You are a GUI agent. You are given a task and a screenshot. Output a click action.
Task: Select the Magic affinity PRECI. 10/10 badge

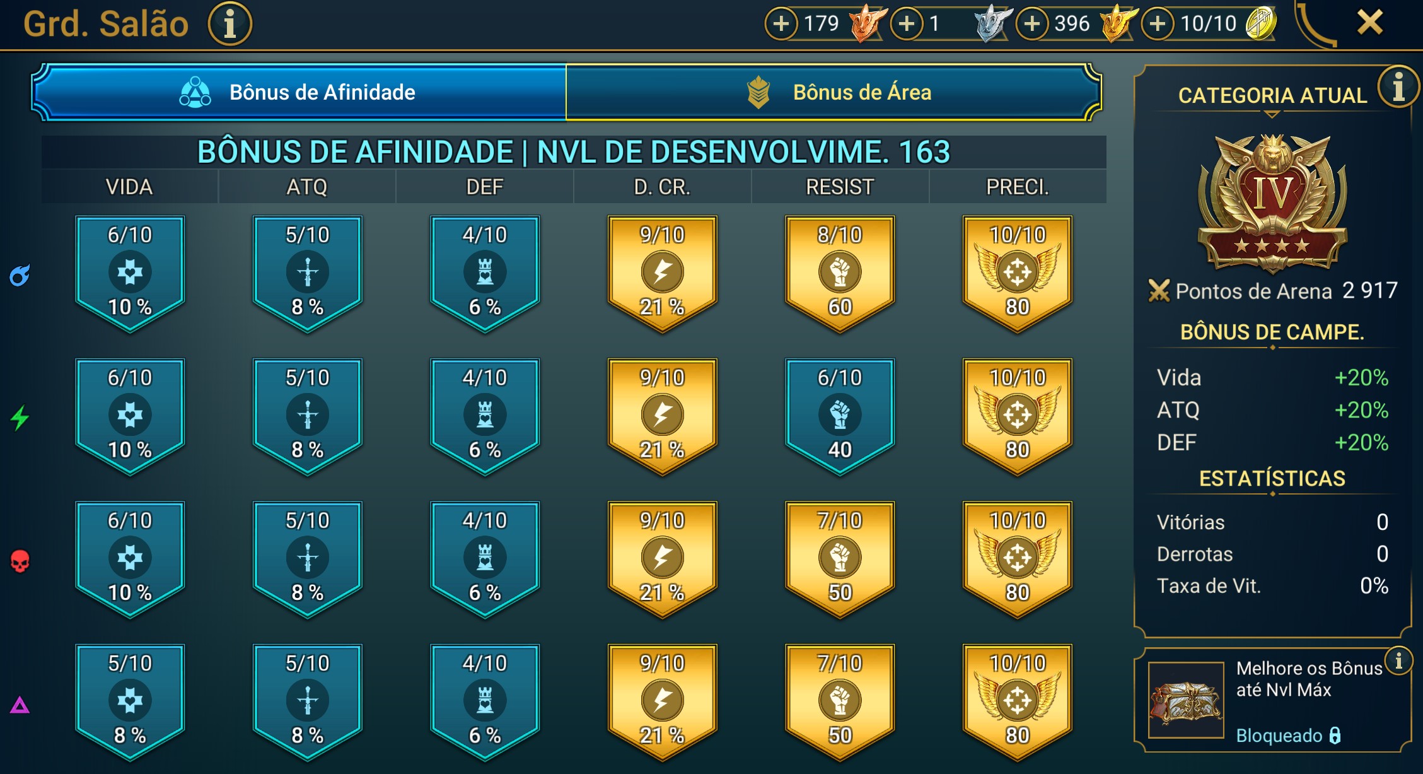[1018, 274]
